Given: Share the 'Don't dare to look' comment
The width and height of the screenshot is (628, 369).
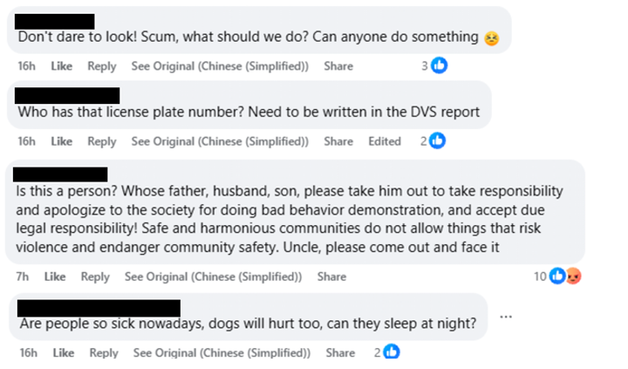Looking at the screenshot, I should tap(338, 66).
